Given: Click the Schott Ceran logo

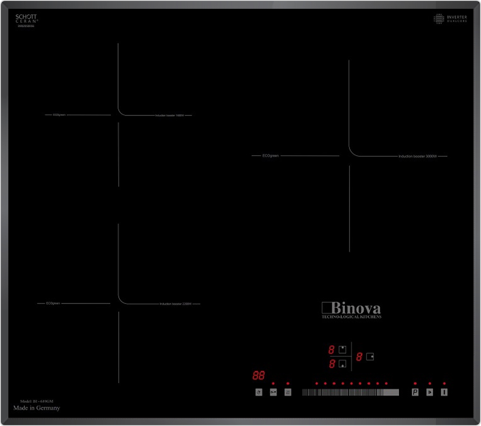Looking at the screenshot, I should [26, 20].
